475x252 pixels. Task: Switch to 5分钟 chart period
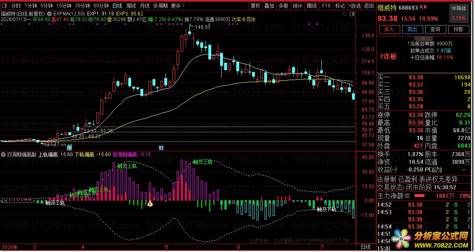(47, 5)
